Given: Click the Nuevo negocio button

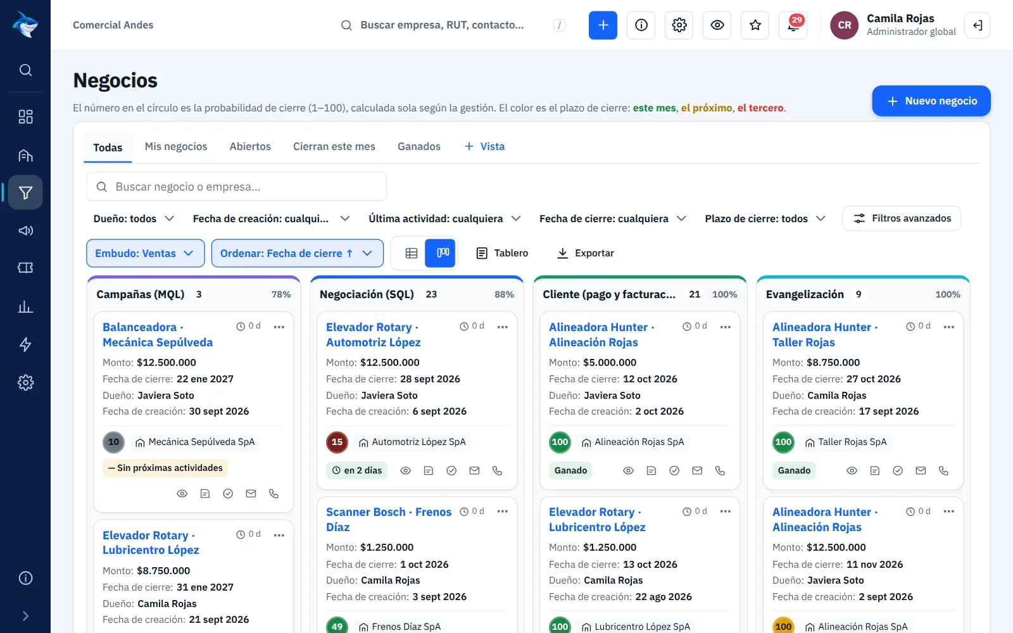Looking at the screenshot, I should [931, 101].
